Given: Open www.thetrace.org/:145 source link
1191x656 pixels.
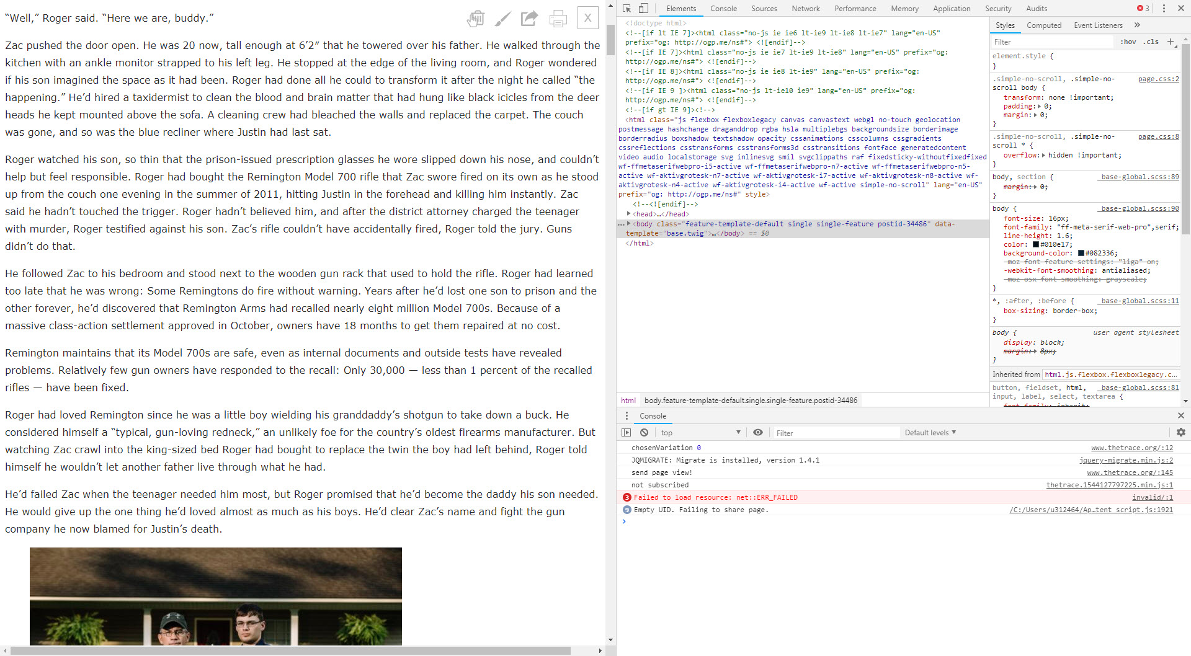Looking at the screenshot, I should [x=1130, y=473].
